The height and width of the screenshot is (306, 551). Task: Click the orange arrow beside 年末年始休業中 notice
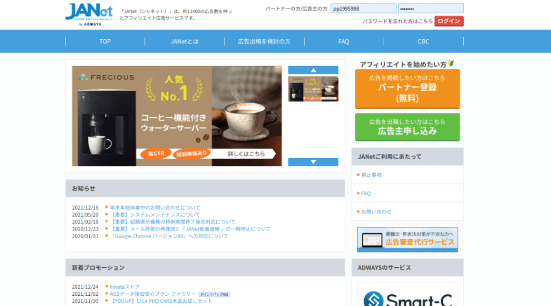(x=107, y=207)
